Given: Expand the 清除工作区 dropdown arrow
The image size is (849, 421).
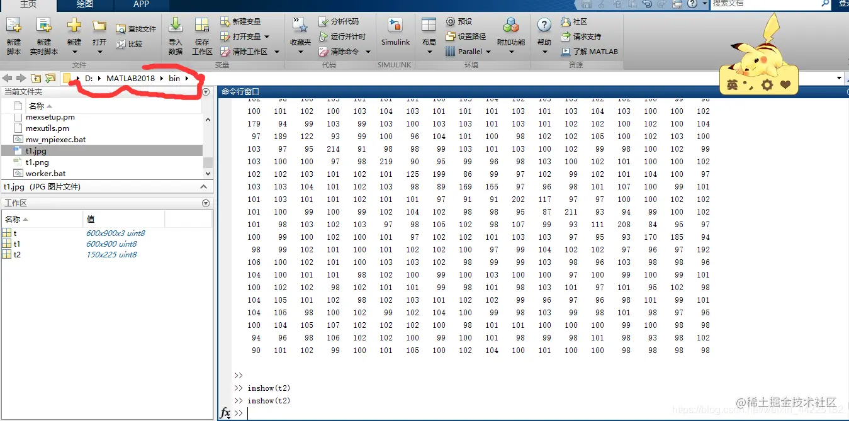Looking at the screenshot, I should (x=276, y=52).
